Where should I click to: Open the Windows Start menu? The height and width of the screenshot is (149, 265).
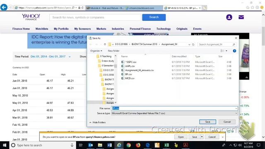pos(5,145)
